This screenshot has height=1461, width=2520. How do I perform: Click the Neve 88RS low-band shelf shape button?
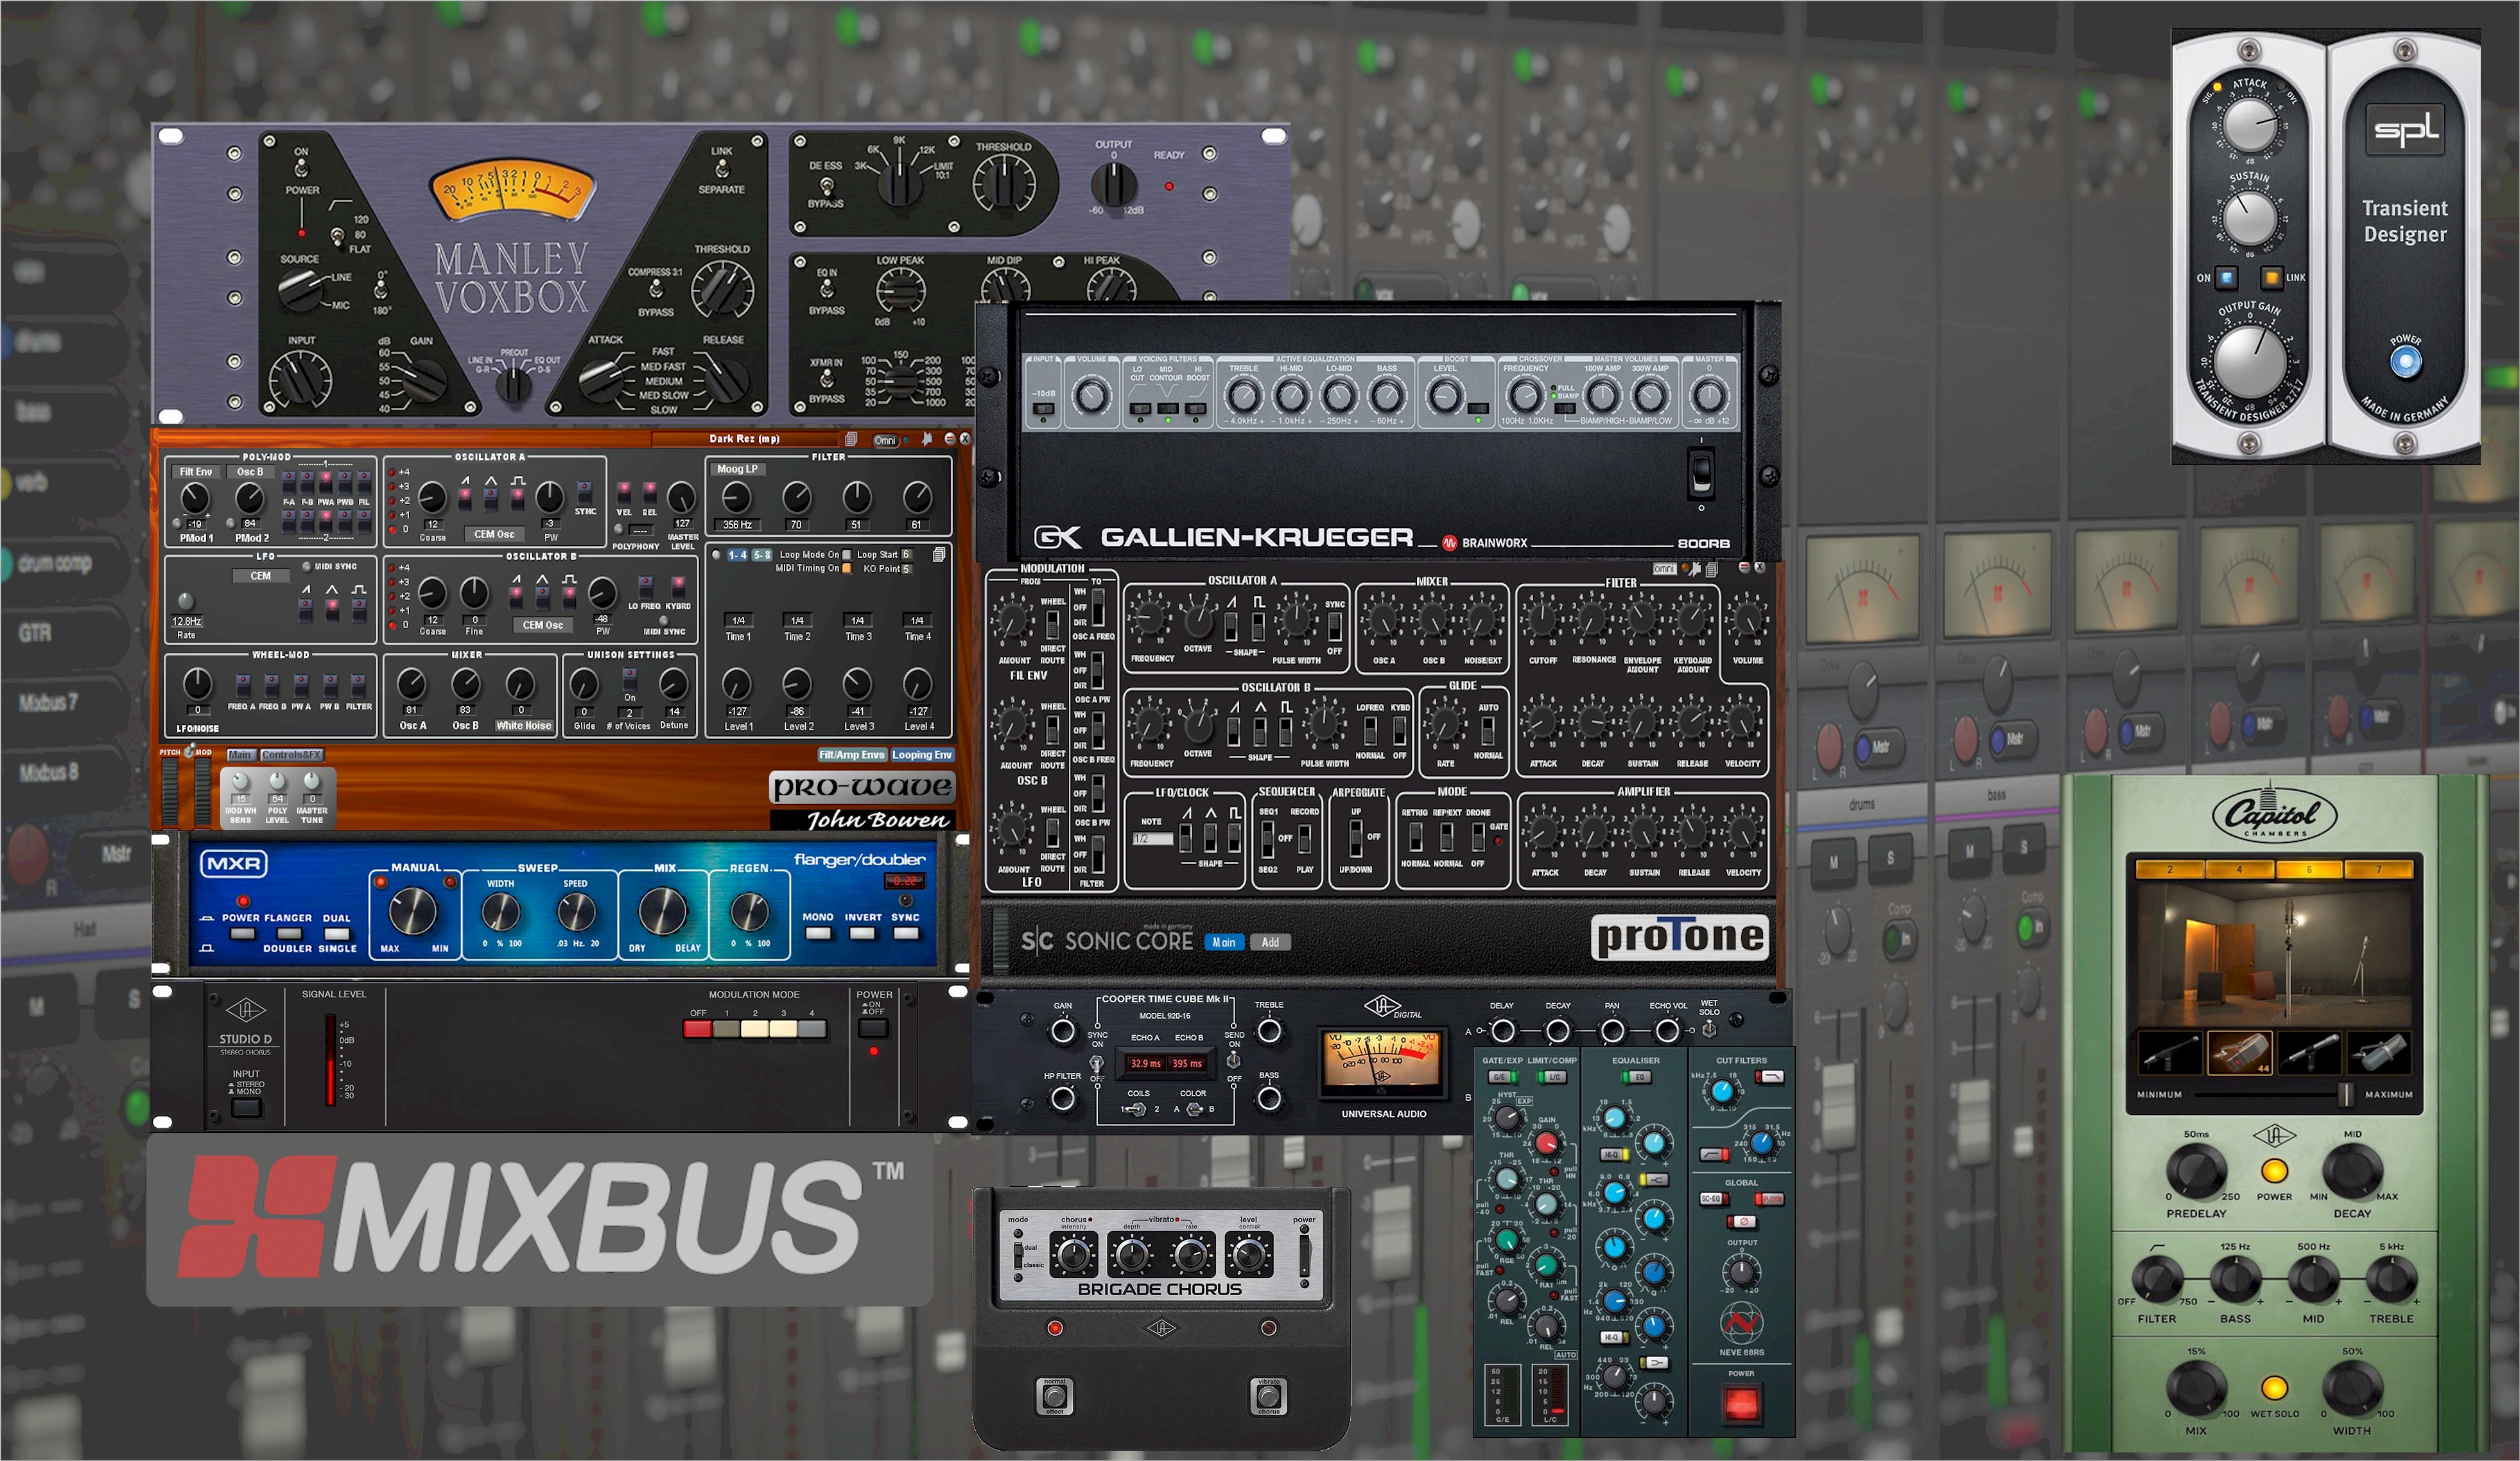pos(1656,1363)
